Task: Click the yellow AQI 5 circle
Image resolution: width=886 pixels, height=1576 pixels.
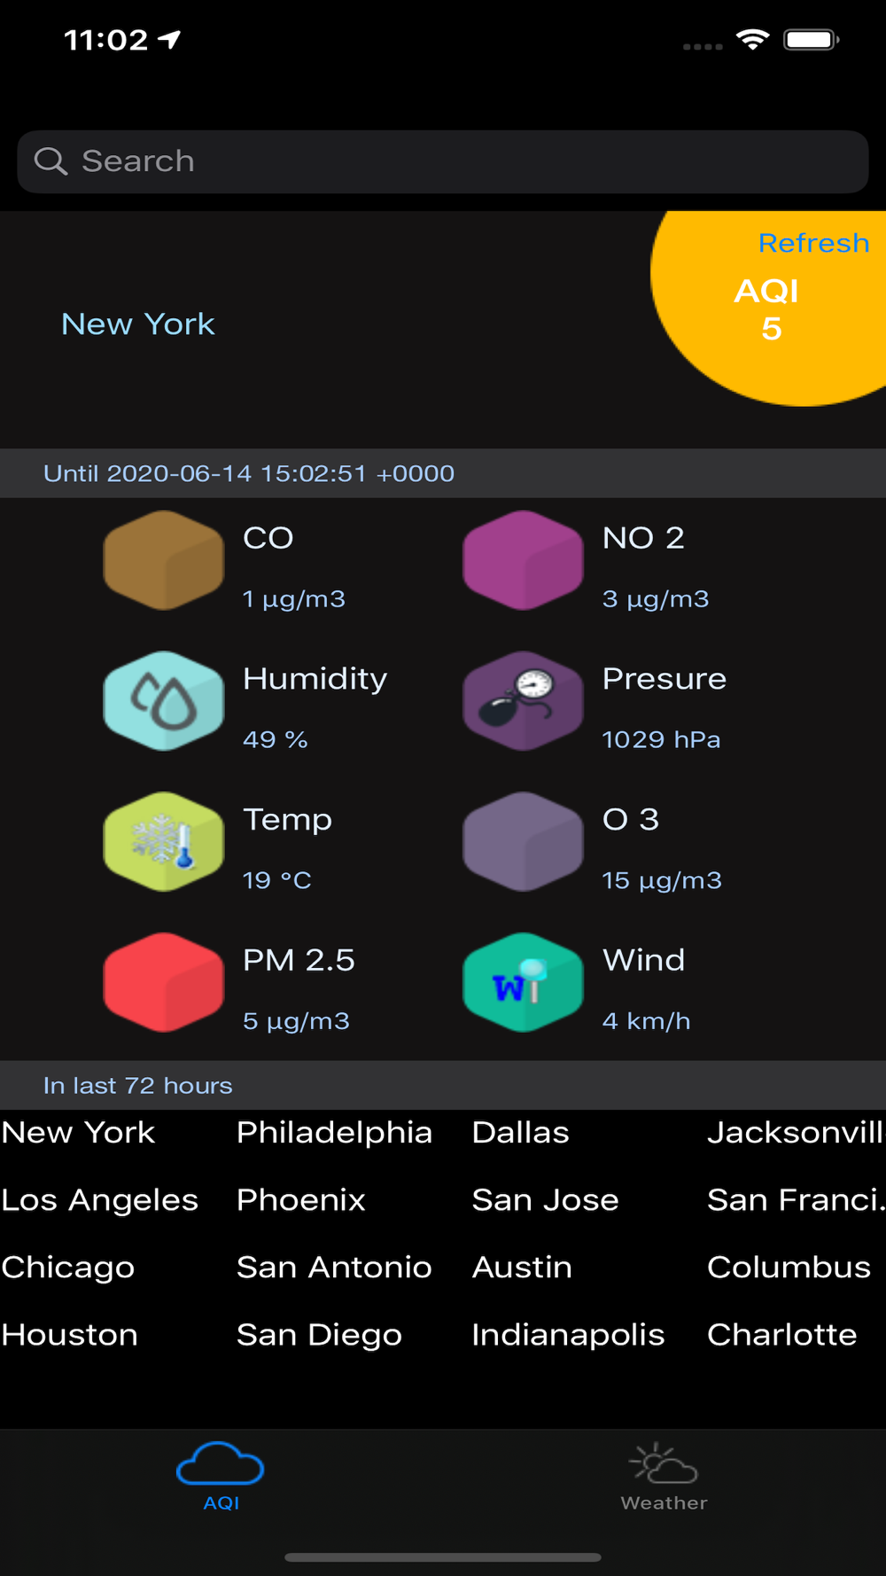Action: pos(771,310)
